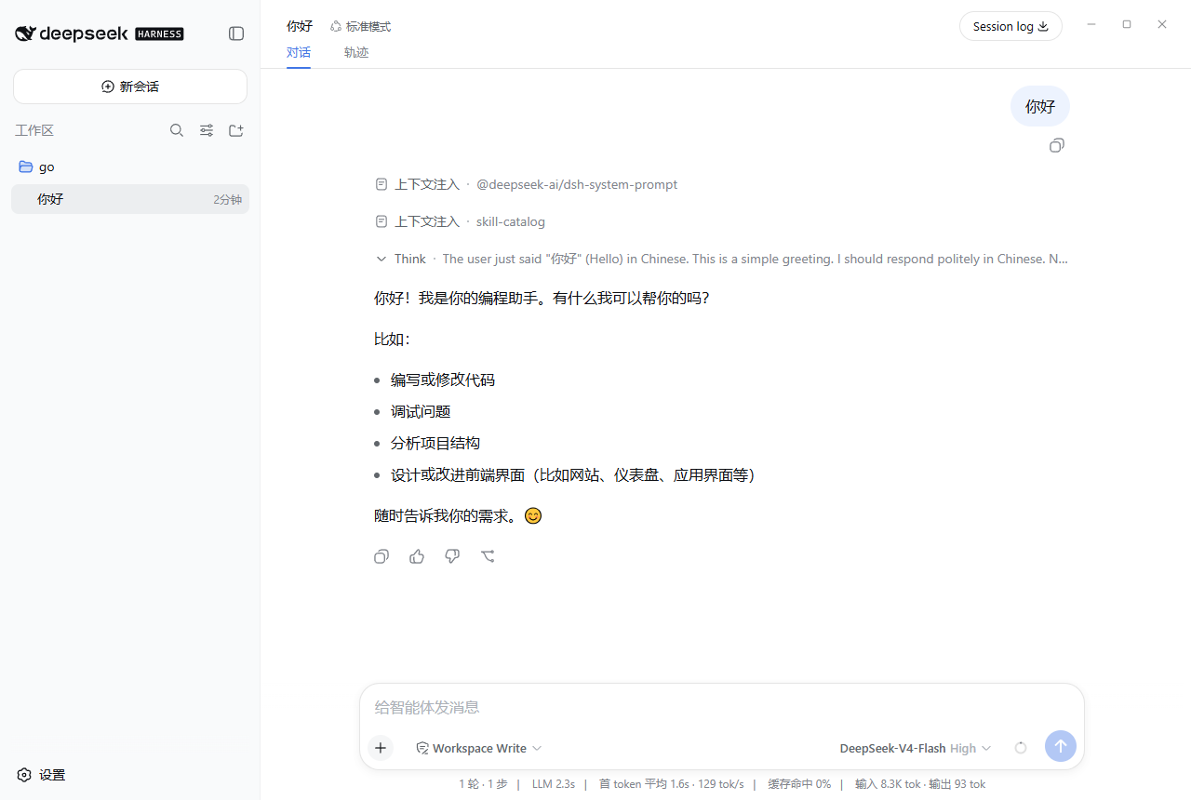
Task: Open workspace filter settings icon
Action: point(207,130)
